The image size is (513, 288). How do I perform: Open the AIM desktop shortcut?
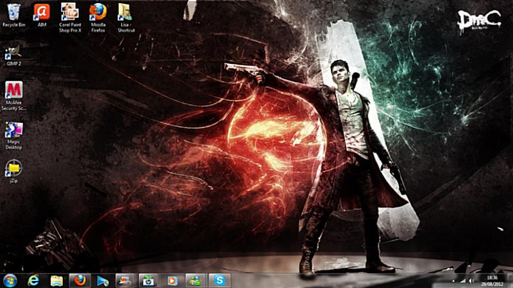click(x=42, y=15)
